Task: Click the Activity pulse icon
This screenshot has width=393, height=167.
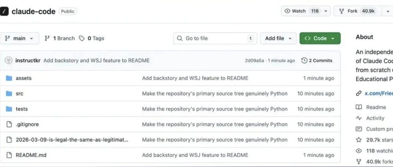Action: click(x=359, y=118)
